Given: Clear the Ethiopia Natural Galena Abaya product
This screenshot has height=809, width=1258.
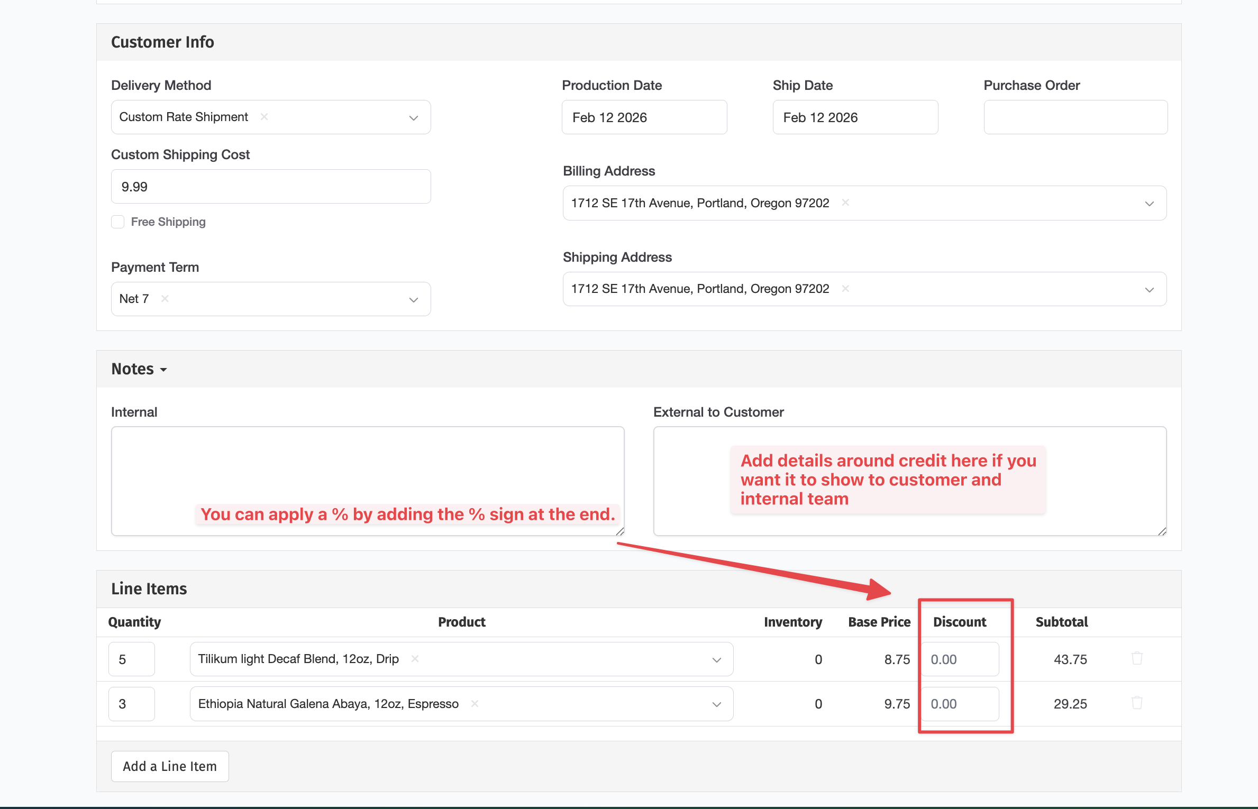Looking at the screenshot, I should tap(475, 704).
